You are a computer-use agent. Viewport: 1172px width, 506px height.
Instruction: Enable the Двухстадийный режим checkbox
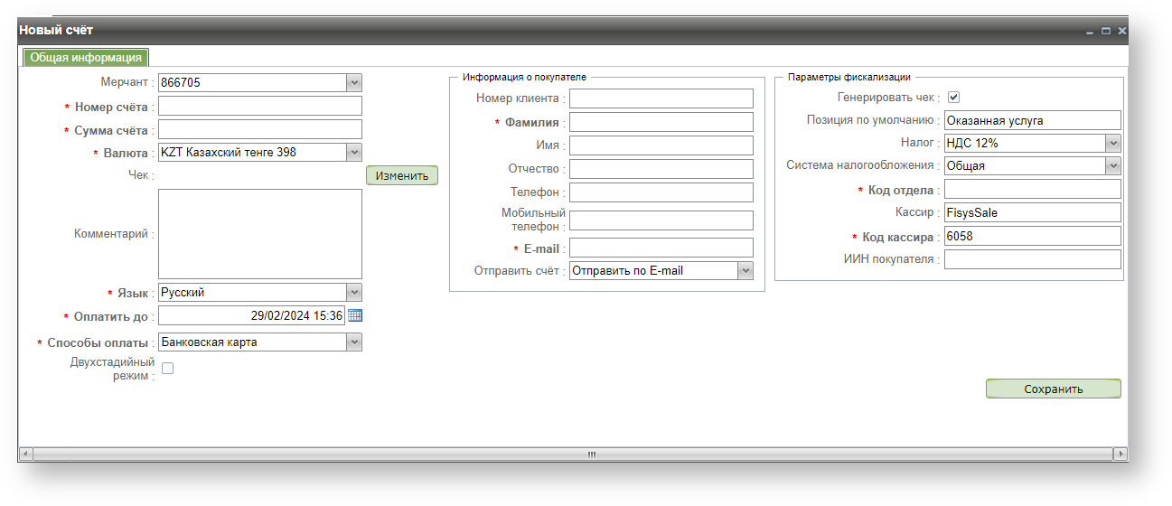[x=167, y=368]
